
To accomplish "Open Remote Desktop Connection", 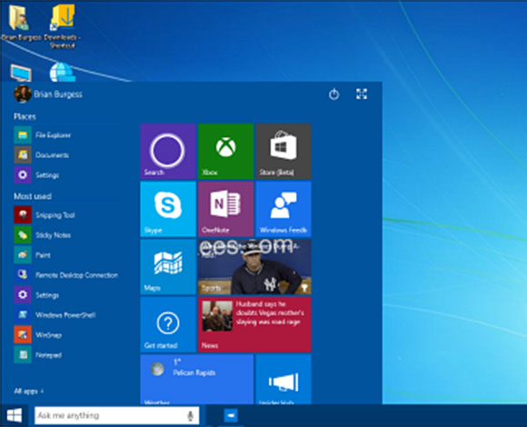I will tap(66, 275).
